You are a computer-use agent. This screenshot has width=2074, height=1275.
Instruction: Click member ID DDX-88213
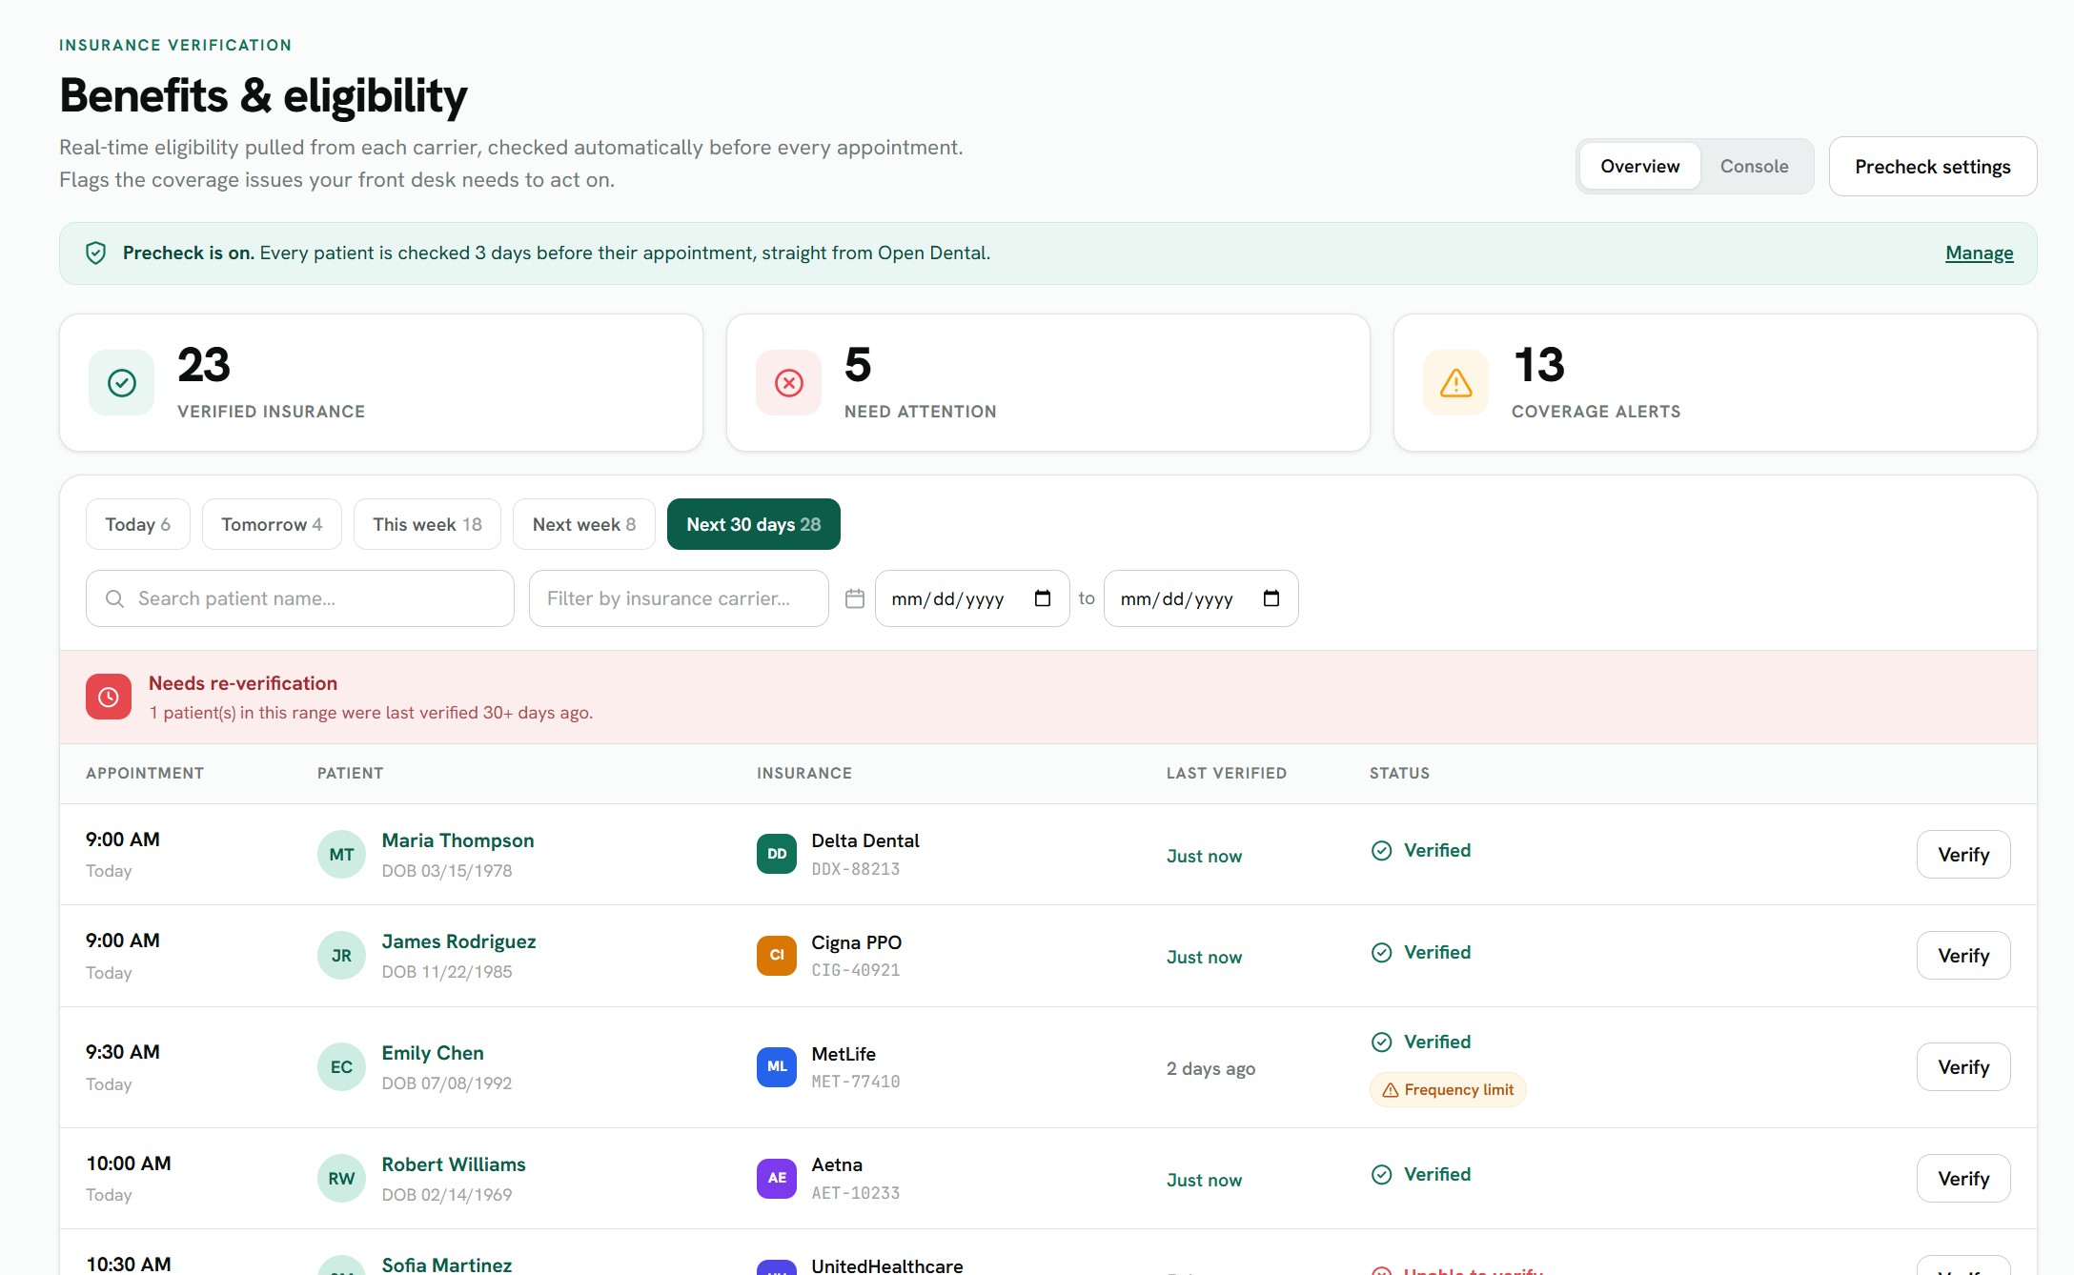(x=856, y=869)
